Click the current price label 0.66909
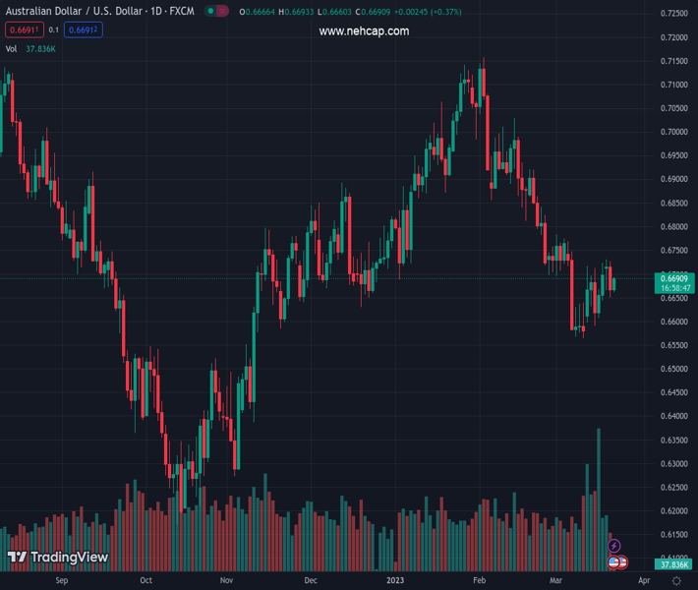The image size is (698, 590). (x=673, y=279)
